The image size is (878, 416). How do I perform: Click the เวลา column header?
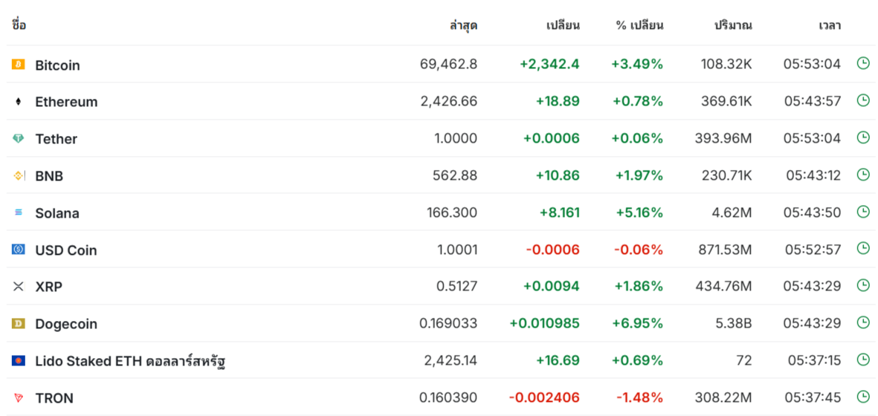click(830, 25)
